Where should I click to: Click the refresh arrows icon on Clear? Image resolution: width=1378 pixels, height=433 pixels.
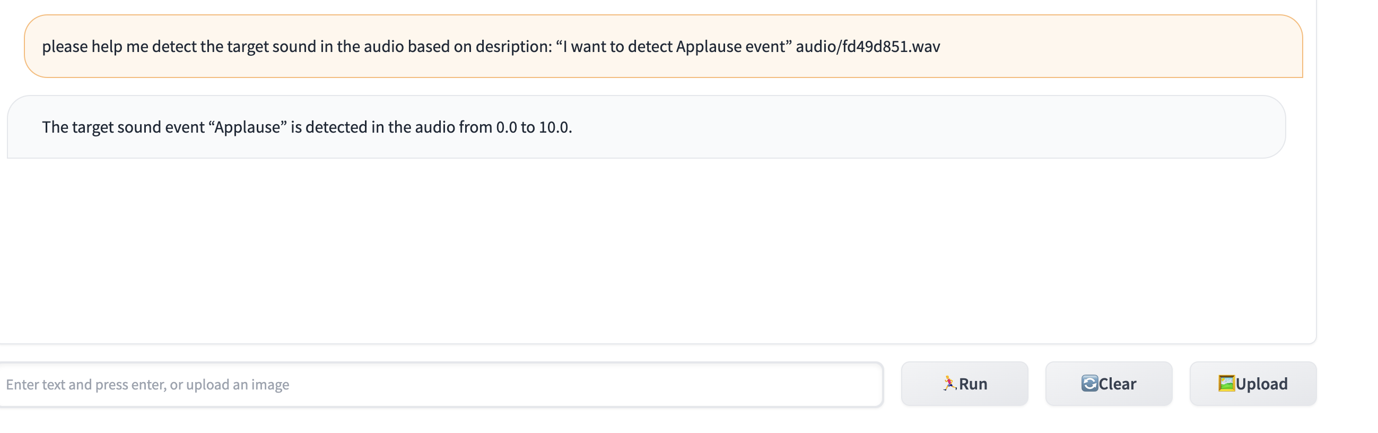pos(1089,383)
